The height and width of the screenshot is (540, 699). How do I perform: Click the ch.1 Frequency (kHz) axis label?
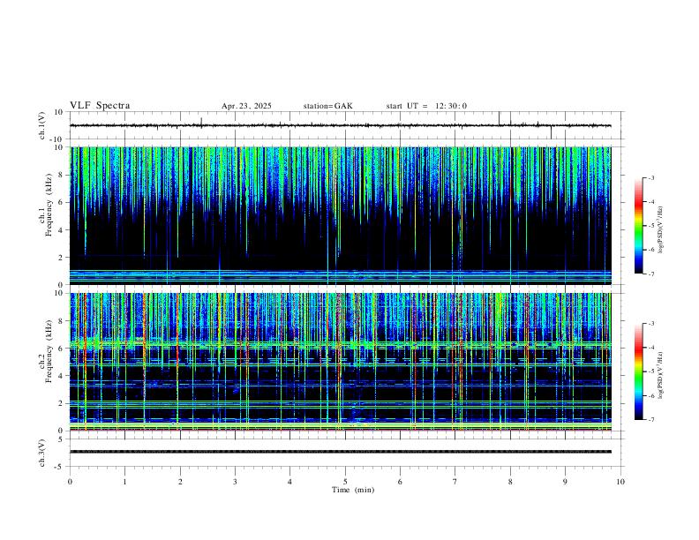click(46, 203)
